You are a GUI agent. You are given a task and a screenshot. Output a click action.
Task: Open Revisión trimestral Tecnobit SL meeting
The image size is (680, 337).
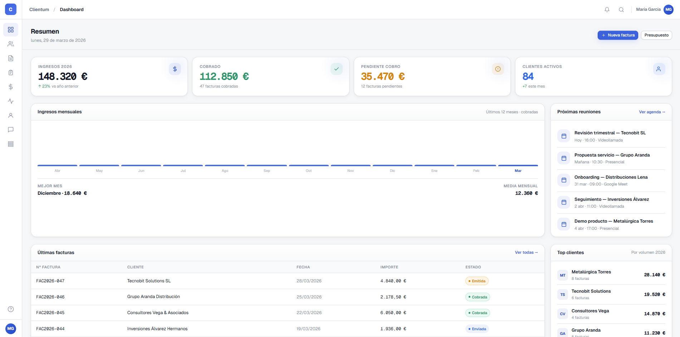[610, 133]
